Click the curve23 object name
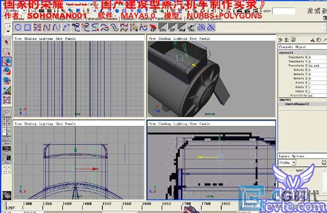Image resolution: width=327 pixels, height=213 pixels. [286, 53]
